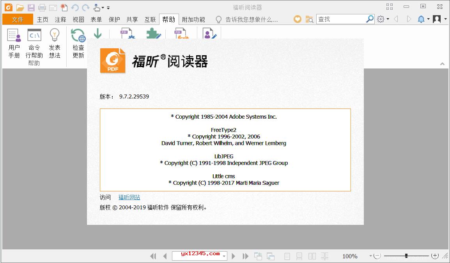Undo the last action

tap(74, 8)
